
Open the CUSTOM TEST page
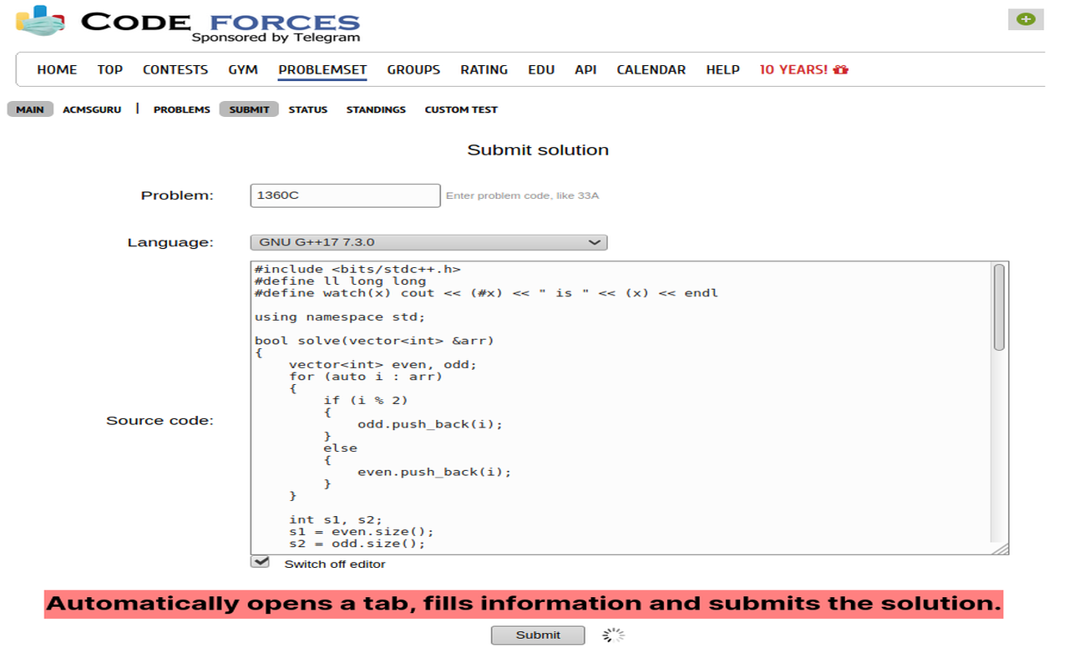click(x=460, y=109)
